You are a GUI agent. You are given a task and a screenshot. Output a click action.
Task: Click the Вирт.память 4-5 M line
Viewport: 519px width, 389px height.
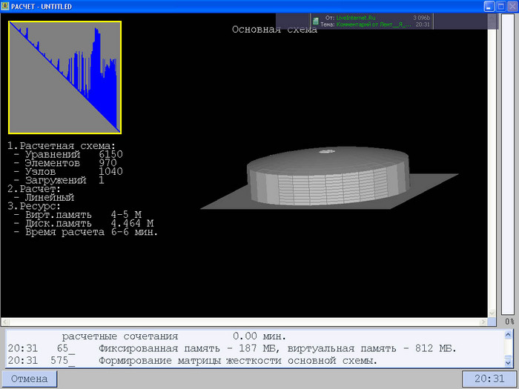[78, 215]
